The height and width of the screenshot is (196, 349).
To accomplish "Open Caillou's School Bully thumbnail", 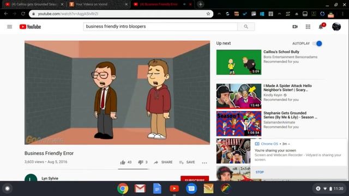I will coord(239,62).
